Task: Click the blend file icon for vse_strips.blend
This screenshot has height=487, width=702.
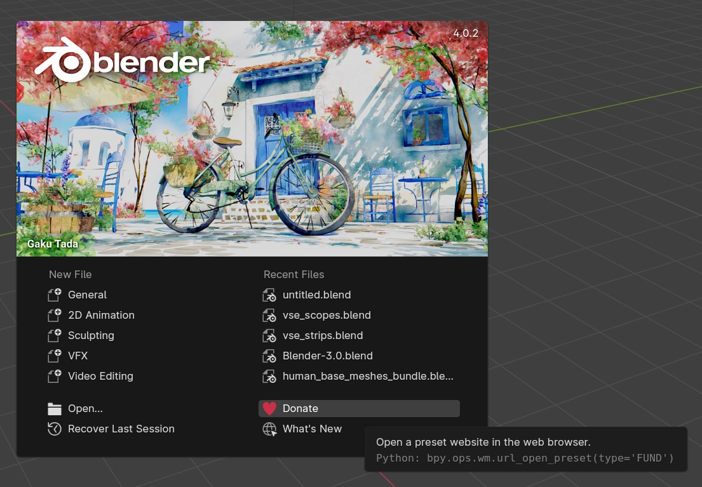Action: [x=269, y=336]
